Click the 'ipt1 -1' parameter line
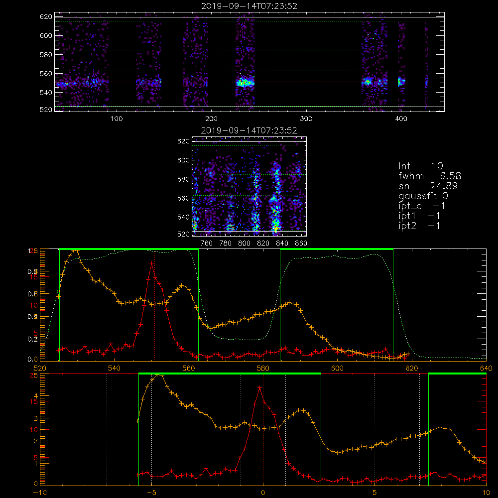498x498 pixels. (x=419, y=216)
